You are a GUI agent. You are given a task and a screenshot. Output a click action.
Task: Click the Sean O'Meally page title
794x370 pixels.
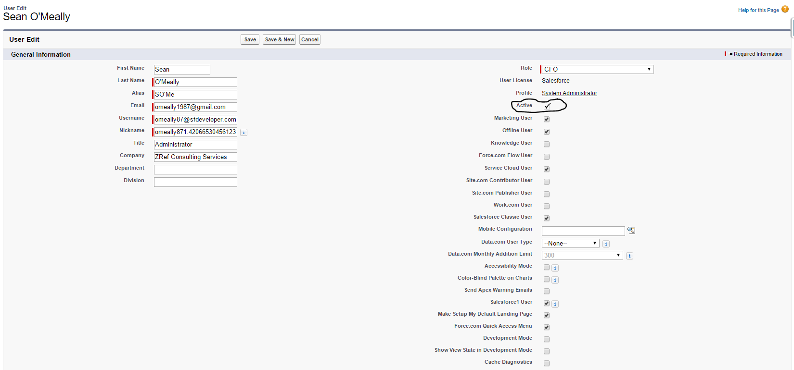[37, 17]
